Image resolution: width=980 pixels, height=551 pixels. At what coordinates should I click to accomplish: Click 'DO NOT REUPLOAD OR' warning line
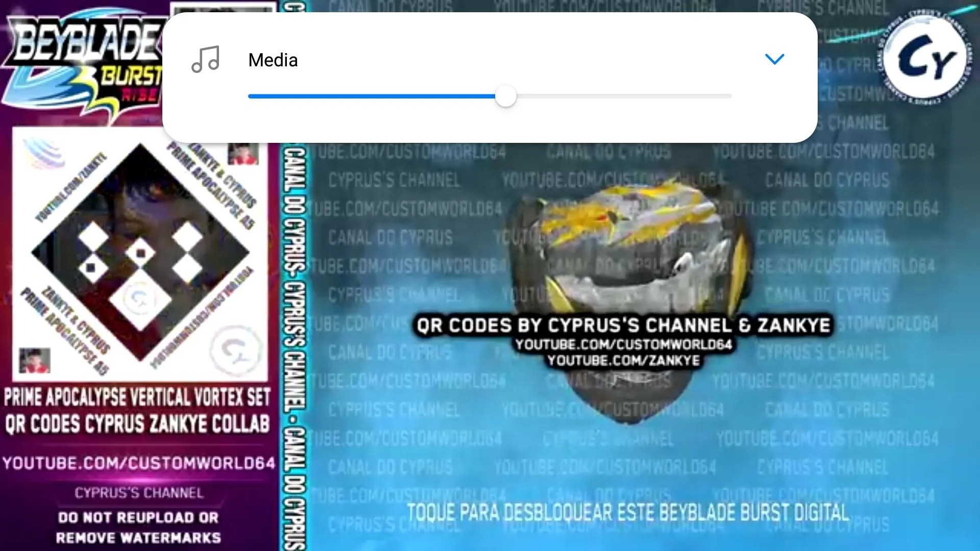tap(138, 517)
